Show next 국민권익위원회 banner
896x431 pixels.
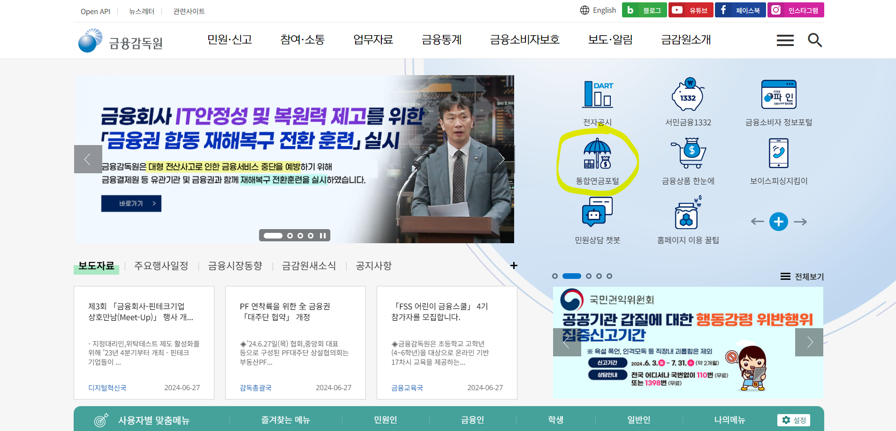809,342
